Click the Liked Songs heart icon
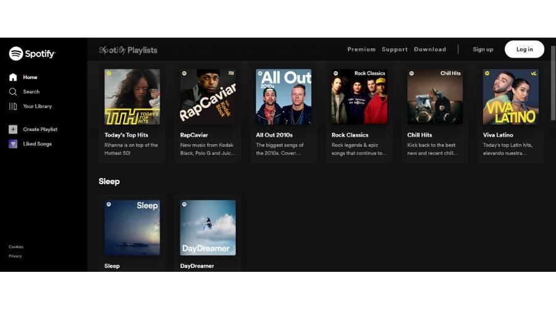 point(13,144)
